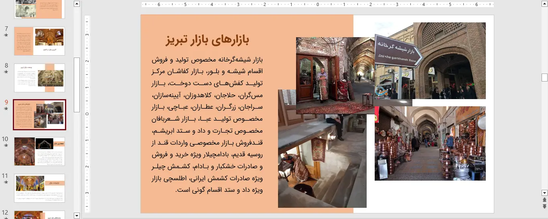
Task: Select slide 9 thumbnail
Action: pyautogui.click(x=39, y=115)
